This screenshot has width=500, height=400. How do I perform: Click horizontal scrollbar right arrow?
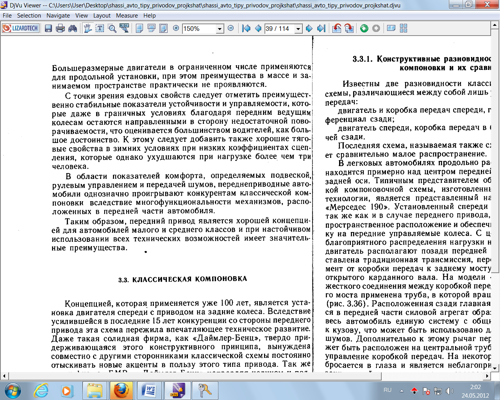[487, 376]
